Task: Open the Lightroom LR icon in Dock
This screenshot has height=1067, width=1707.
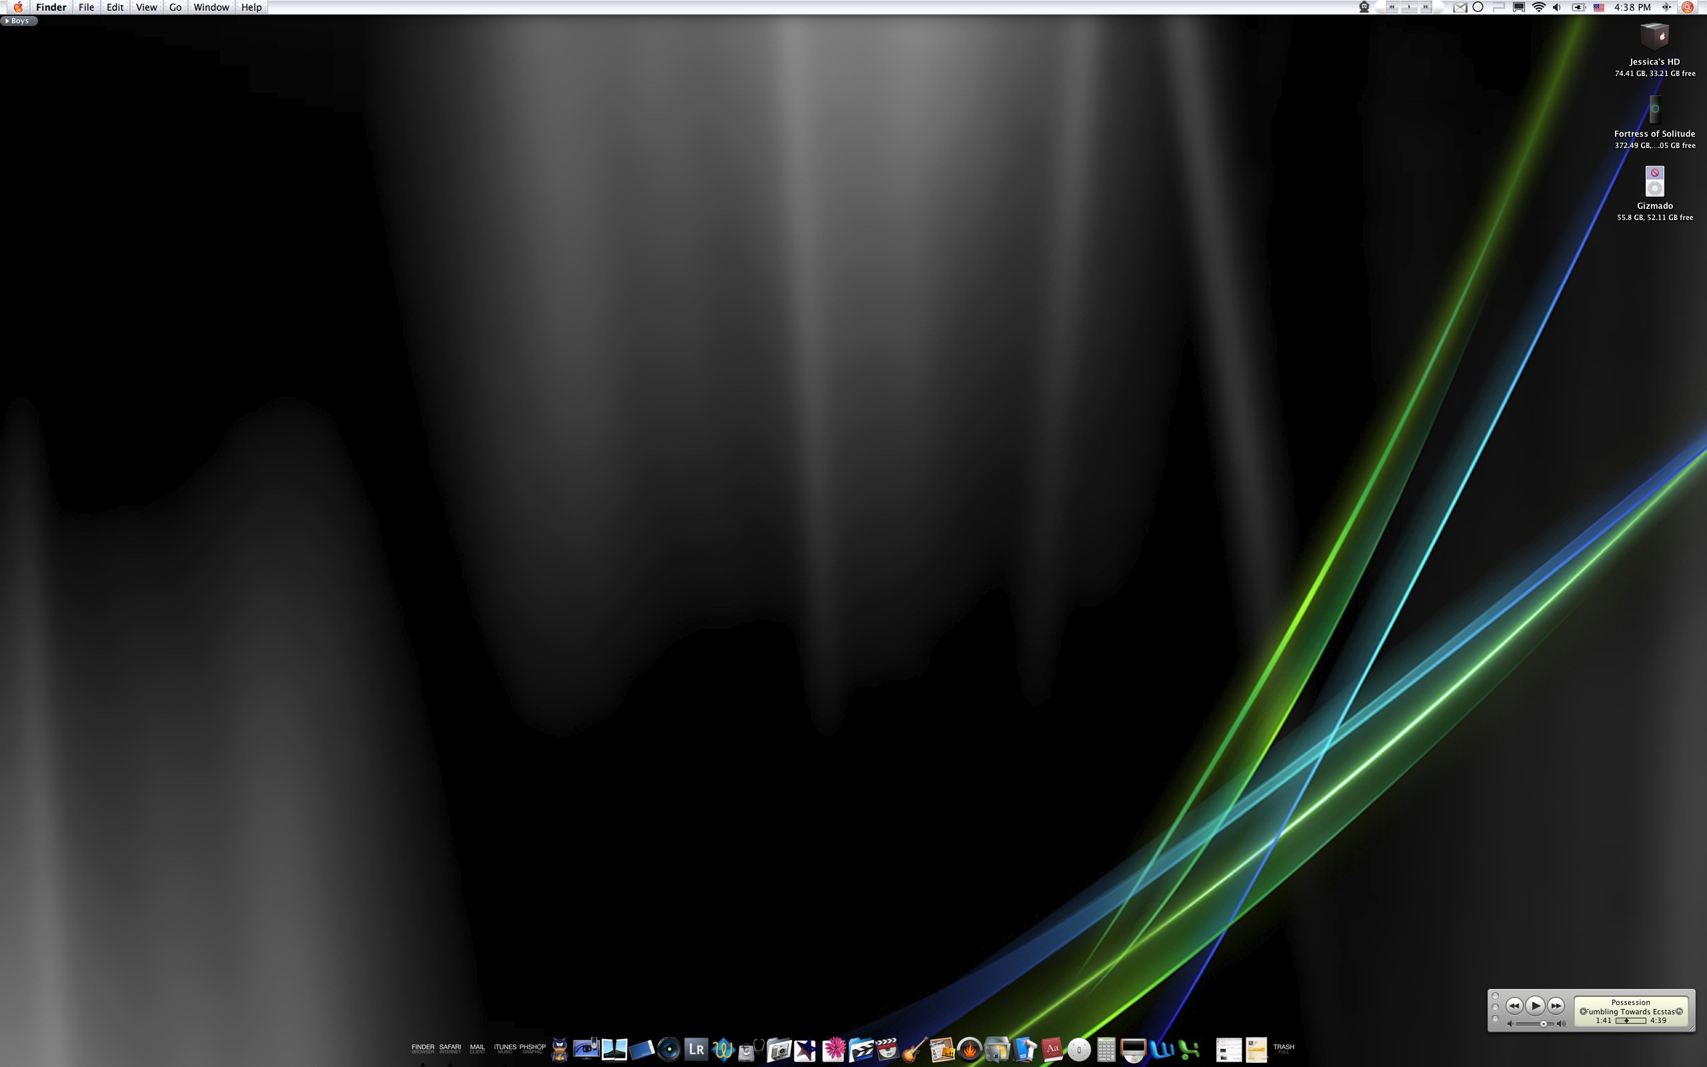Action: [x=696, y=1050]
